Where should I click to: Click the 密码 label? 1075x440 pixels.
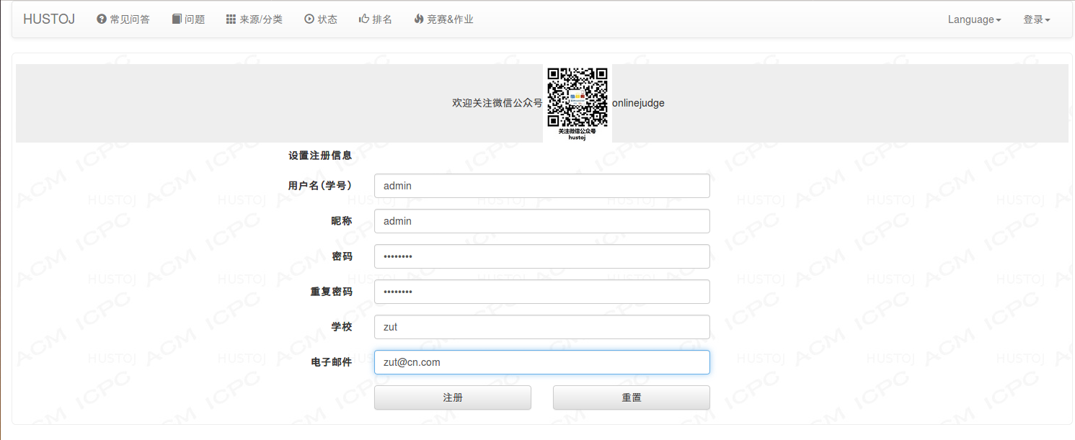tap(342, 256)
